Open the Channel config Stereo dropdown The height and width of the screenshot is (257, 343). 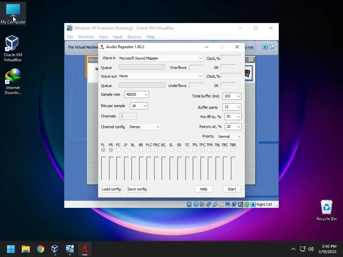coord(144,127)
